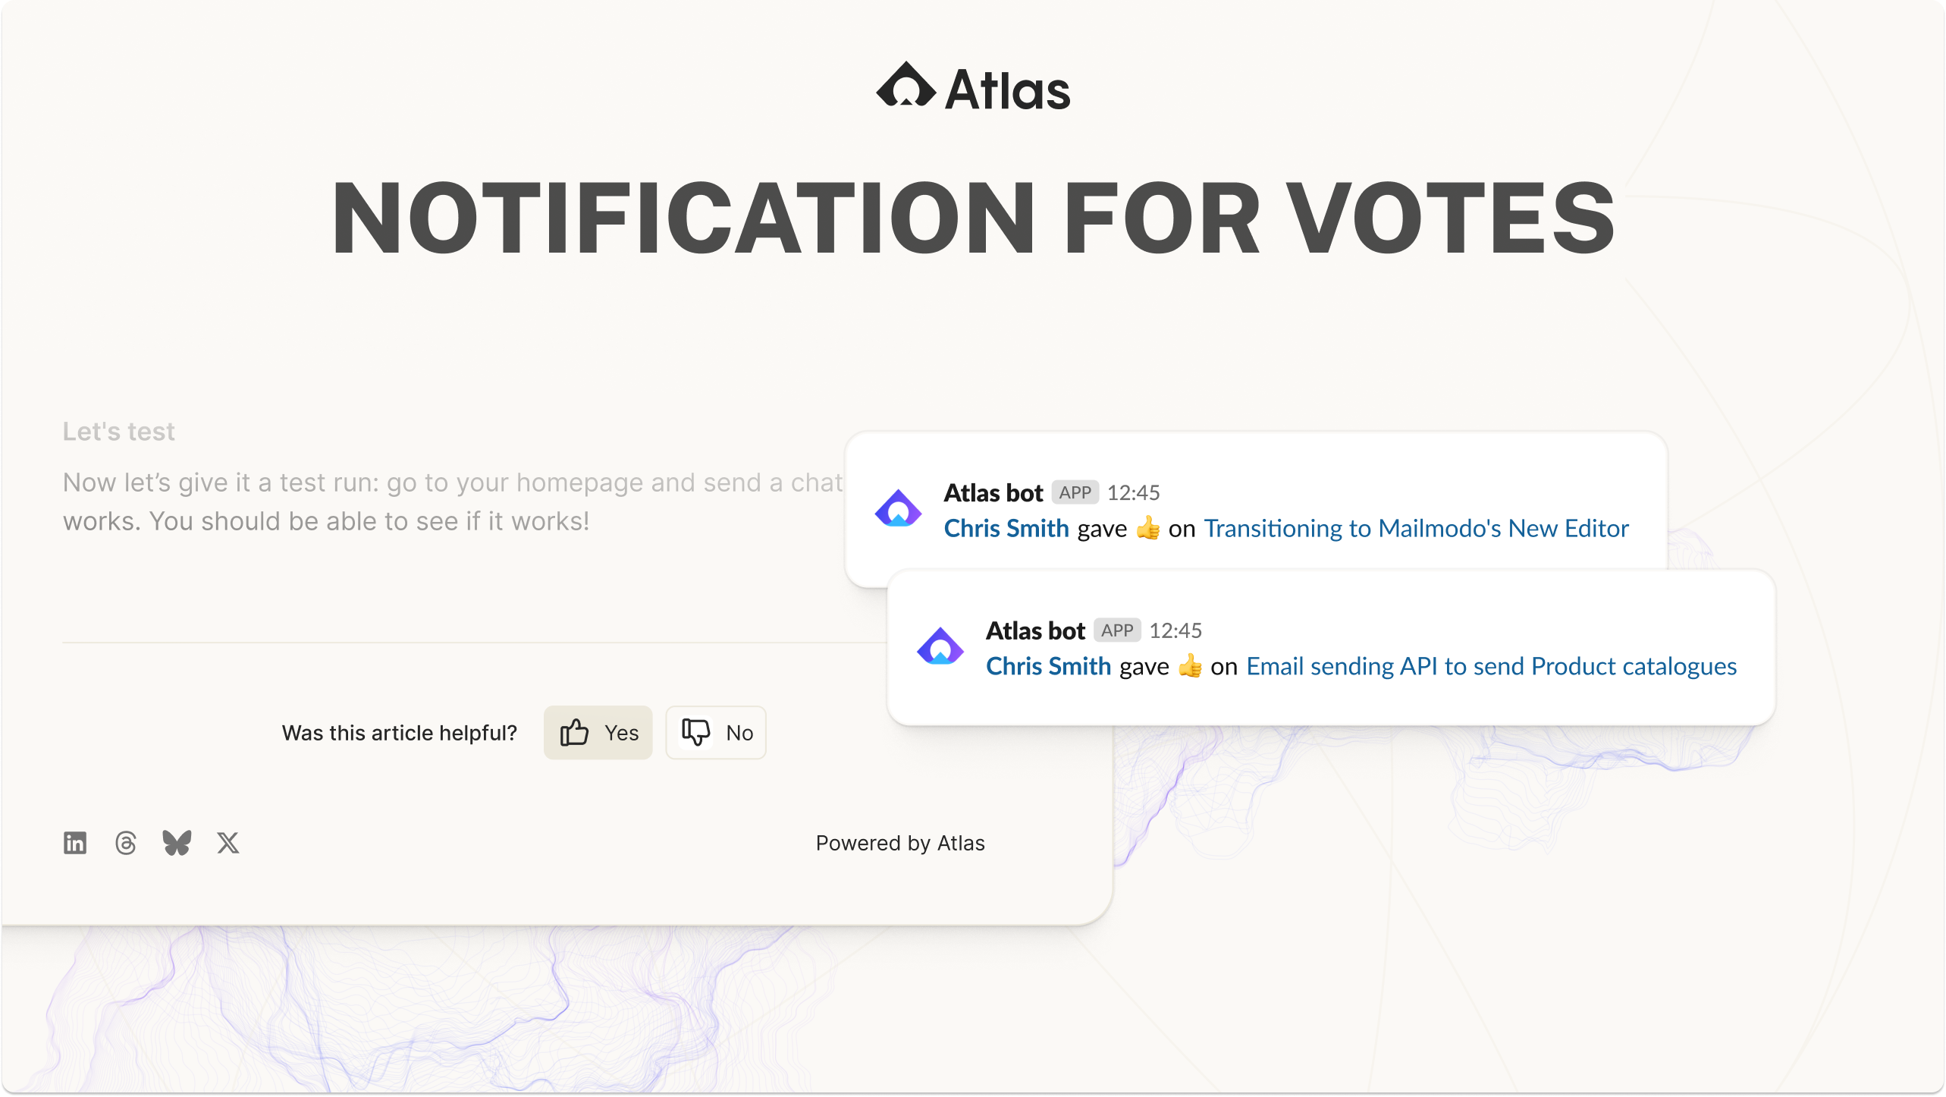Click Atlas bot name in first notification
Viewport: 1946px width, 1097px height.
[x=993, y=492]
